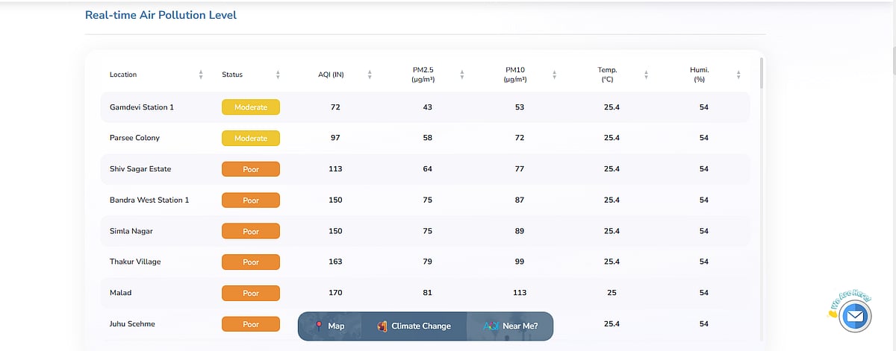This screenshot has height=351, width=896.
Task: Switch to the Climate Change tab
Action: pyautogui.click(x=414, y=326)
